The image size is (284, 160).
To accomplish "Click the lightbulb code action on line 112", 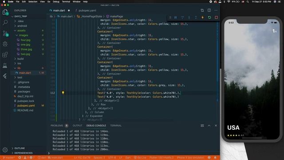I will [63, 93].
